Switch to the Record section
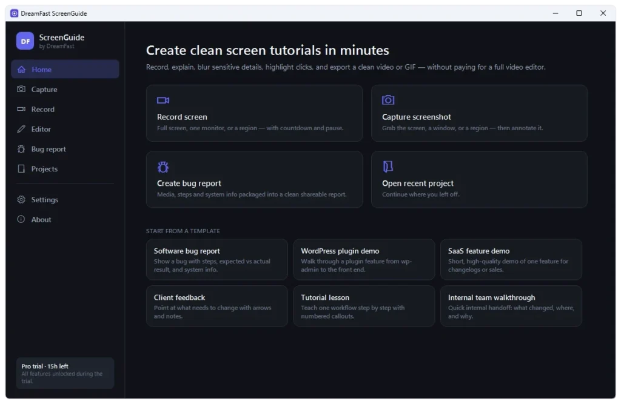Viewport: 621px width, 404px height. [x=65, y=109]
